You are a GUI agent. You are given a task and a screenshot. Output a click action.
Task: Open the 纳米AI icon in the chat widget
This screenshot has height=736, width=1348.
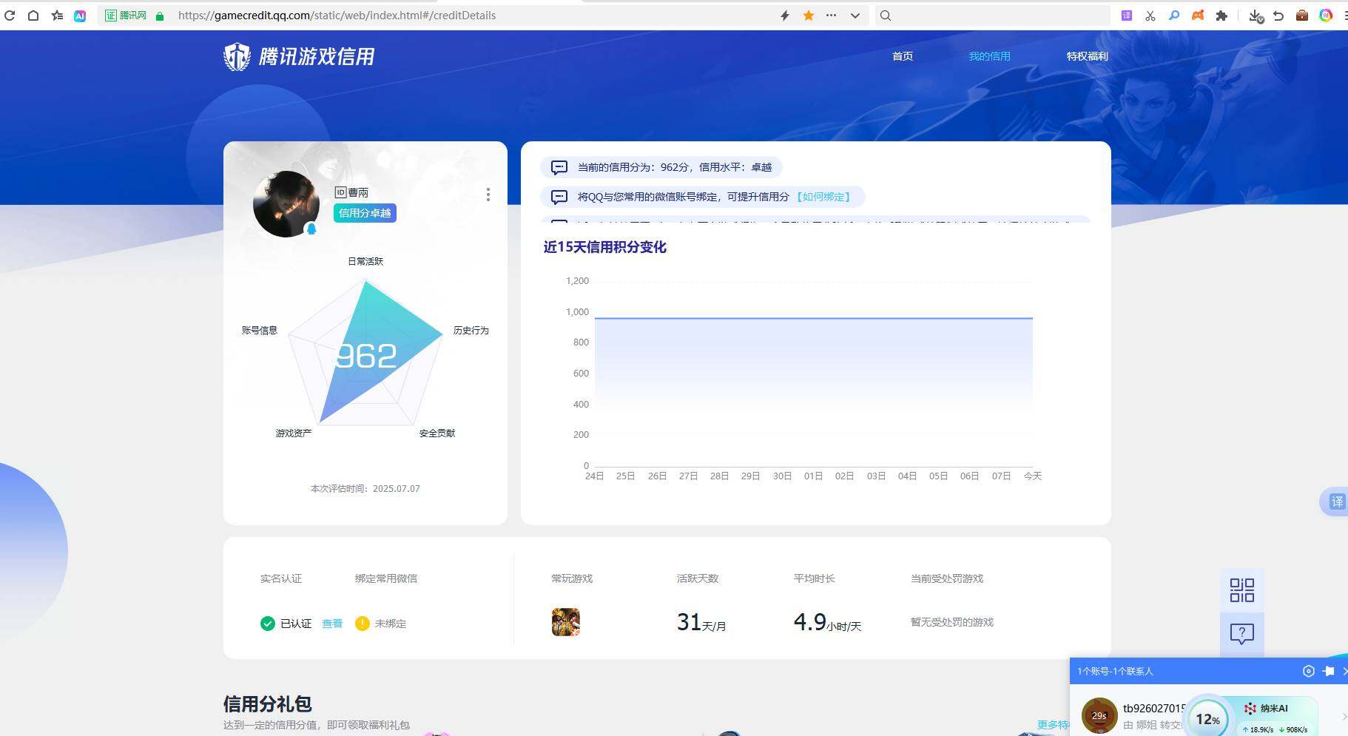1250,708
